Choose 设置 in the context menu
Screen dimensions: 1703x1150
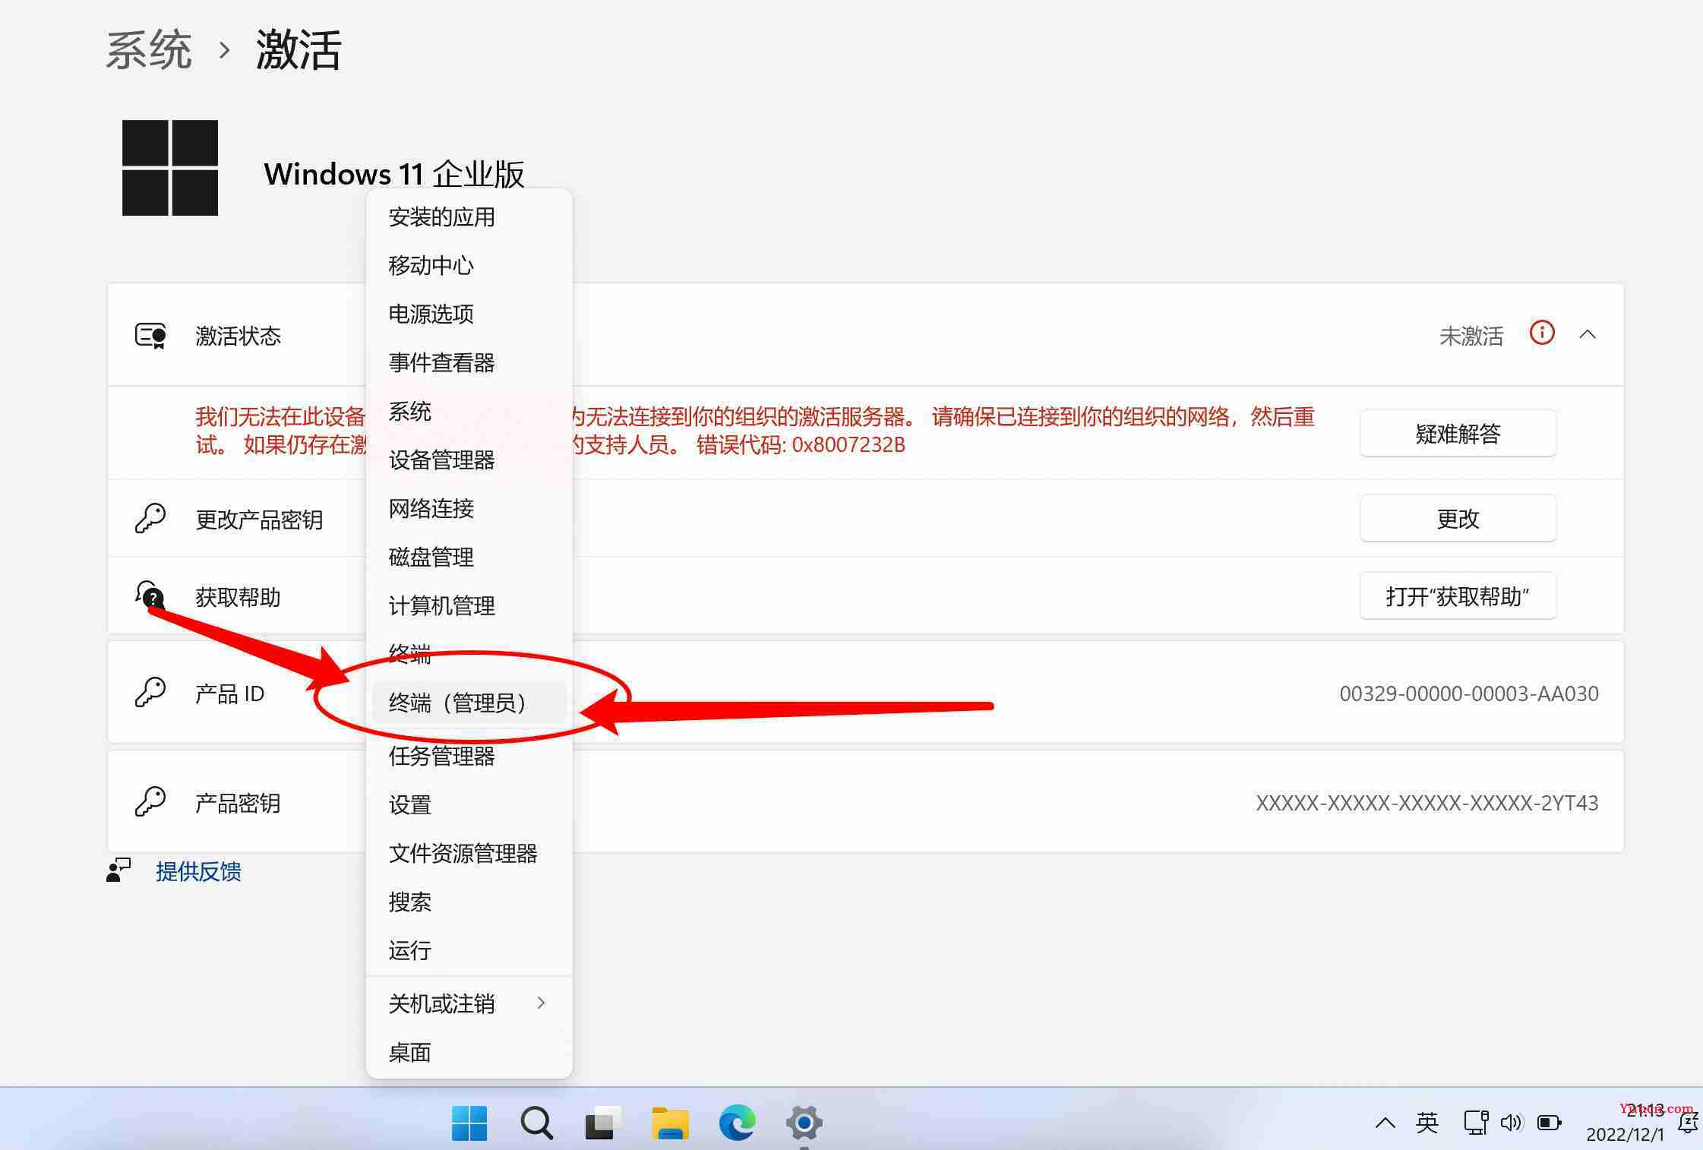pyautogui.click(x=469, y=805)
